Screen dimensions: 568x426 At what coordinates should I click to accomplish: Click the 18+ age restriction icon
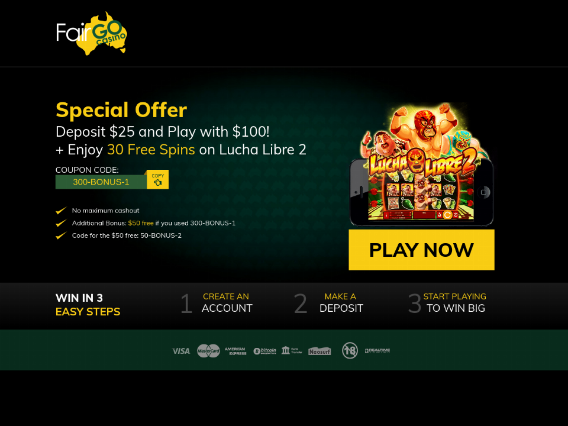point(350,350)
